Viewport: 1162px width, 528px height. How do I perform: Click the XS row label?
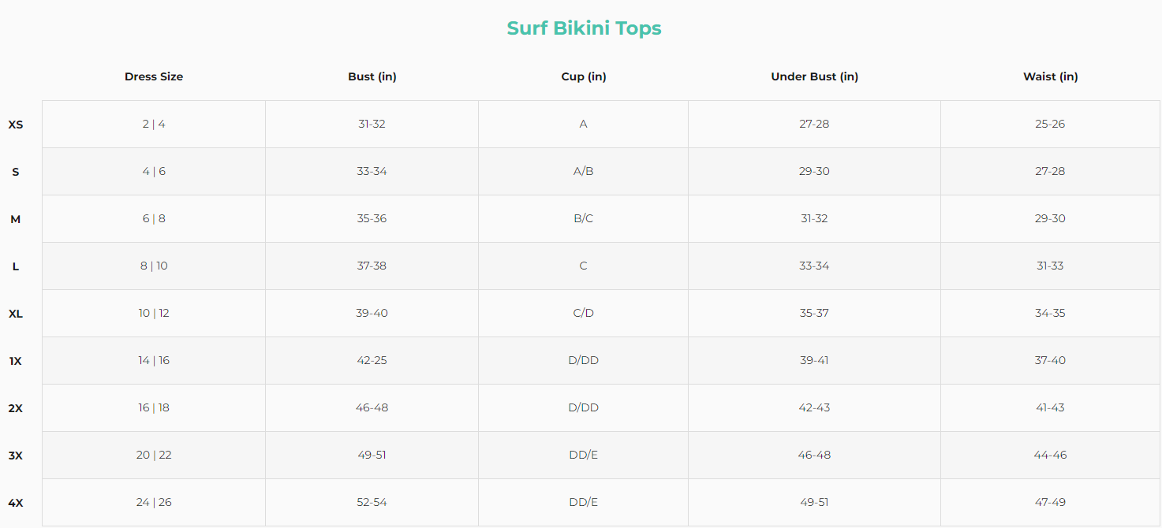pyautogui.click(x=16, y=125)
